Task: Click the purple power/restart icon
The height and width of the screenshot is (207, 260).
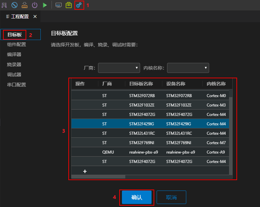Action: [x=35, y=5]
